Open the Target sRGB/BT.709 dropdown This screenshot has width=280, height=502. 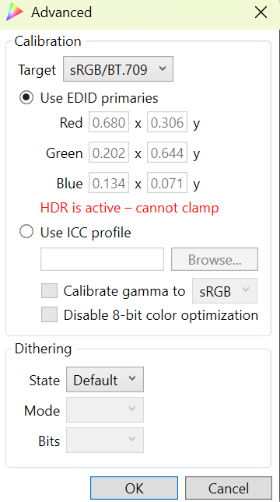118,68
